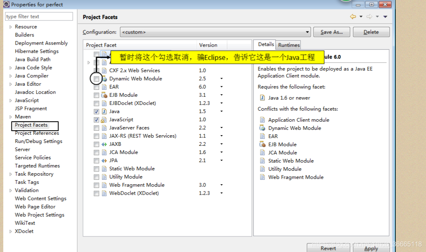Click the Save As... button
Image resolution: width=426 pixels, height=252 pixels.
point(332,32)
